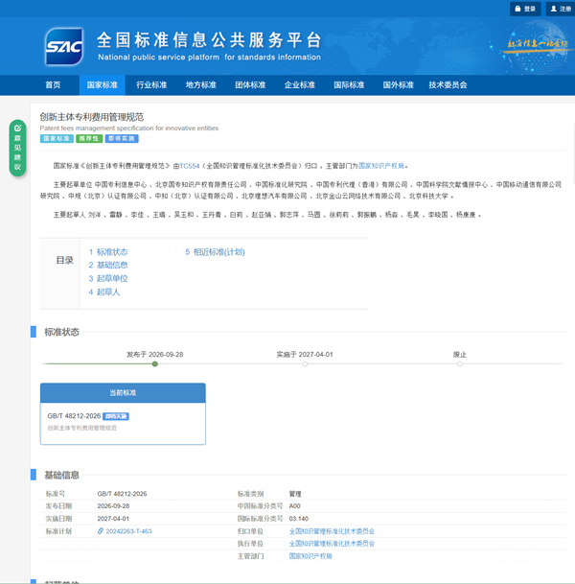Click the 发布于 2026-09-28 timeline marker
This screenshot has width=575, height=584.
click(155, 363)
